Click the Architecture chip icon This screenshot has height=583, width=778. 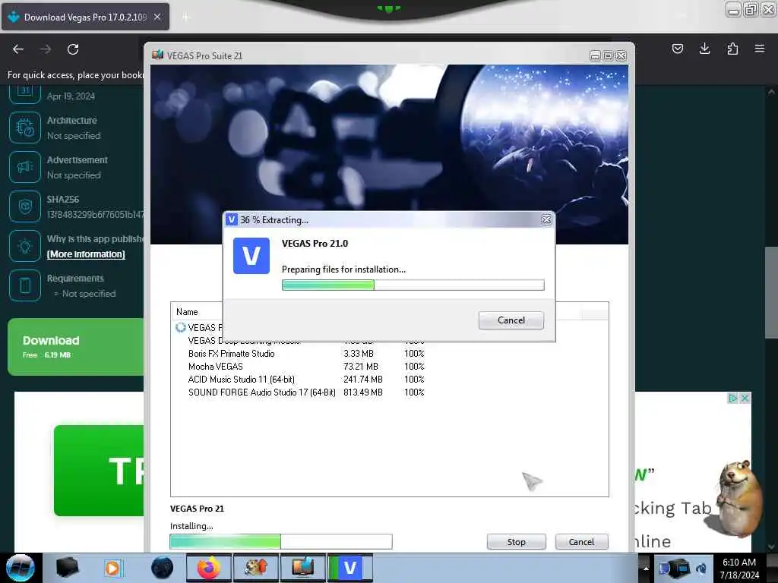[x=25, y=128]
